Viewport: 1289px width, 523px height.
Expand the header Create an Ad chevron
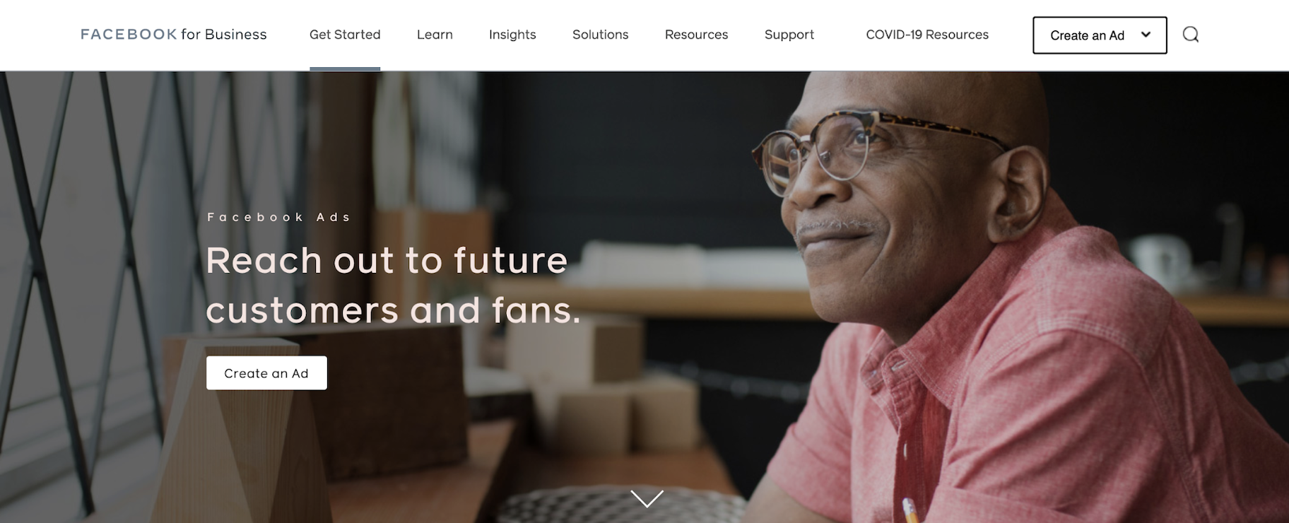(1146, 35)
